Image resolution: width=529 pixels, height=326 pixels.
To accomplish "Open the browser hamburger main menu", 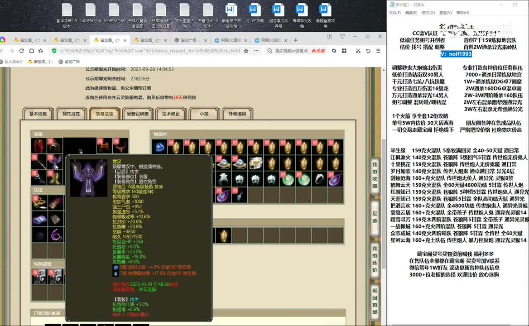I will point(378,51).
